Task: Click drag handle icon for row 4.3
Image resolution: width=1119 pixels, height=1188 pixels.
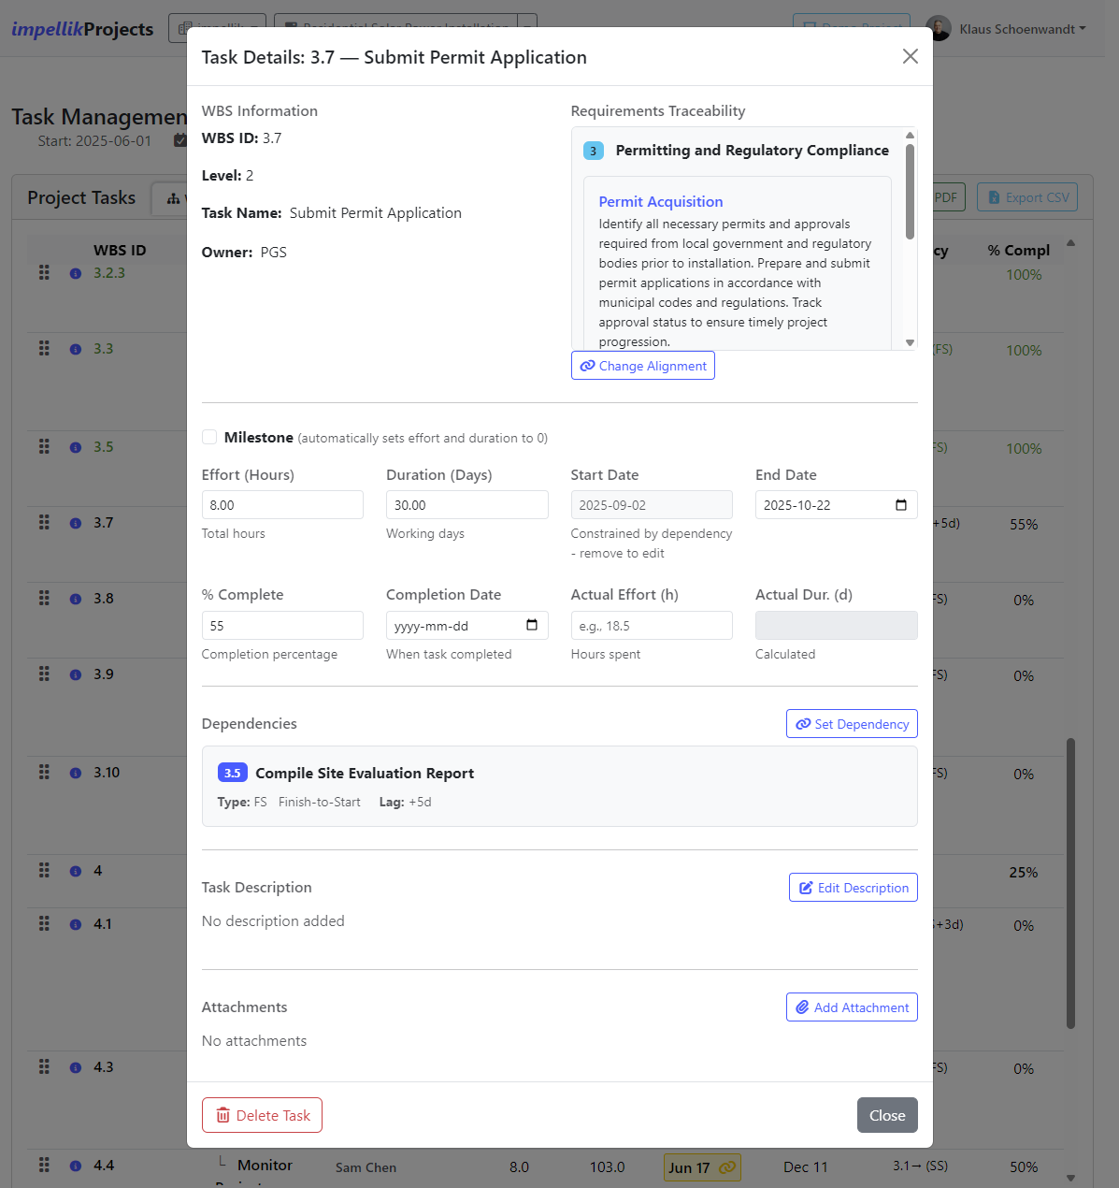Action: 44,1066
